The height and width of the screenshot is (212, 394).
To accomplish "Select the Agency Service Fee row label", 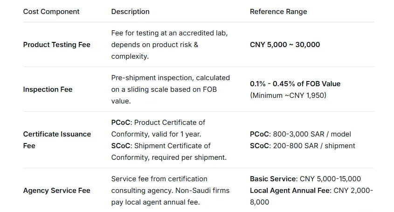I will (56, 191).
